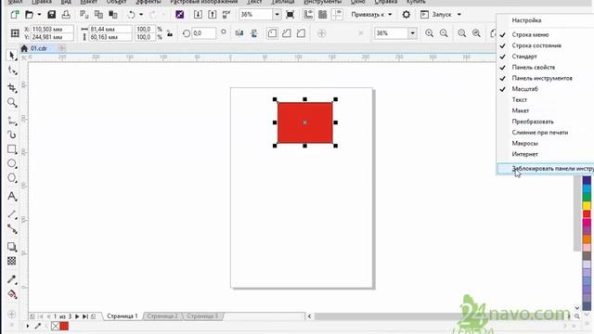Click the Export icon with up arrow
The width and height of the screenshot is (594, 334).
click(x=213, y=15)
